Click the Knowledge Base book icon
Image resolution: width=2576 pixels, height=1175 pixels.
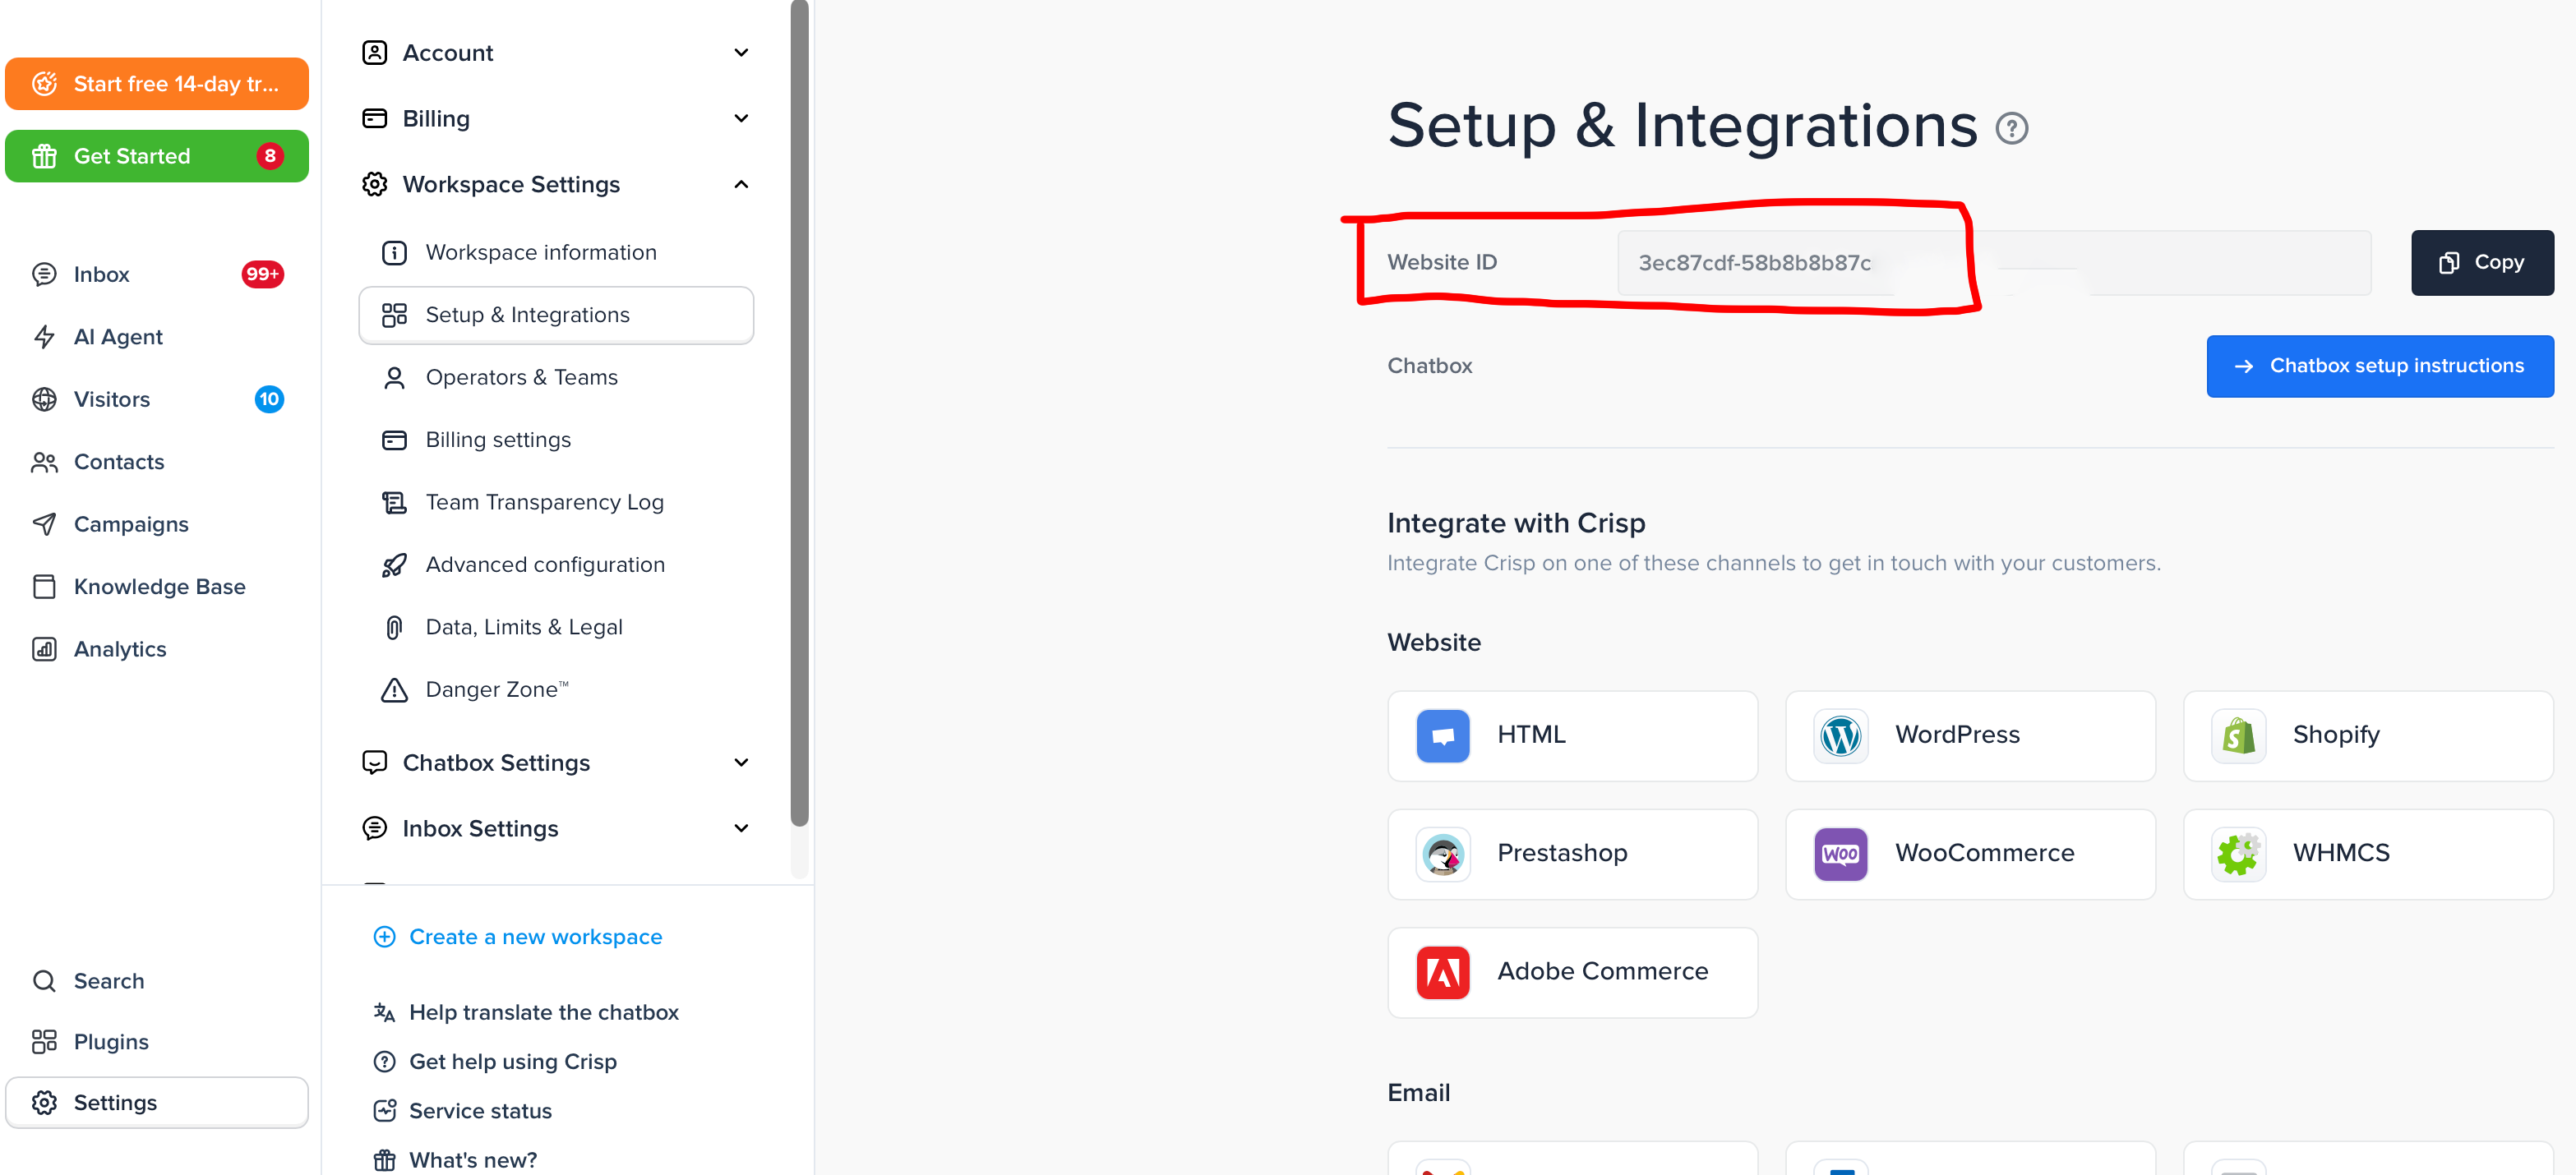tap(44, 587)
